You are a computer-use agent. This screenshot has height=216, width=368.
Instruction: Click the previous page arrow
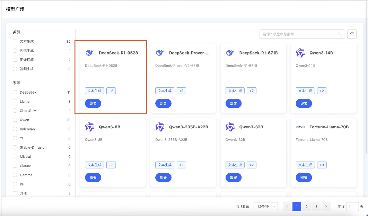(x=287, y=207)
